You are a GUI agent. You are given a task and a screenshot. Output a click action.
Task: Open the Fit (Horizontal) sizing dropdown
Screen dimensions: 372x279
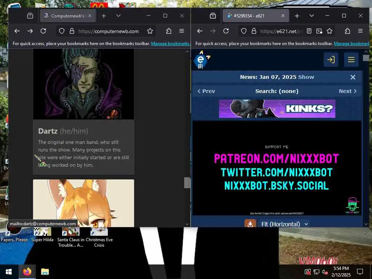coord(284,224)
